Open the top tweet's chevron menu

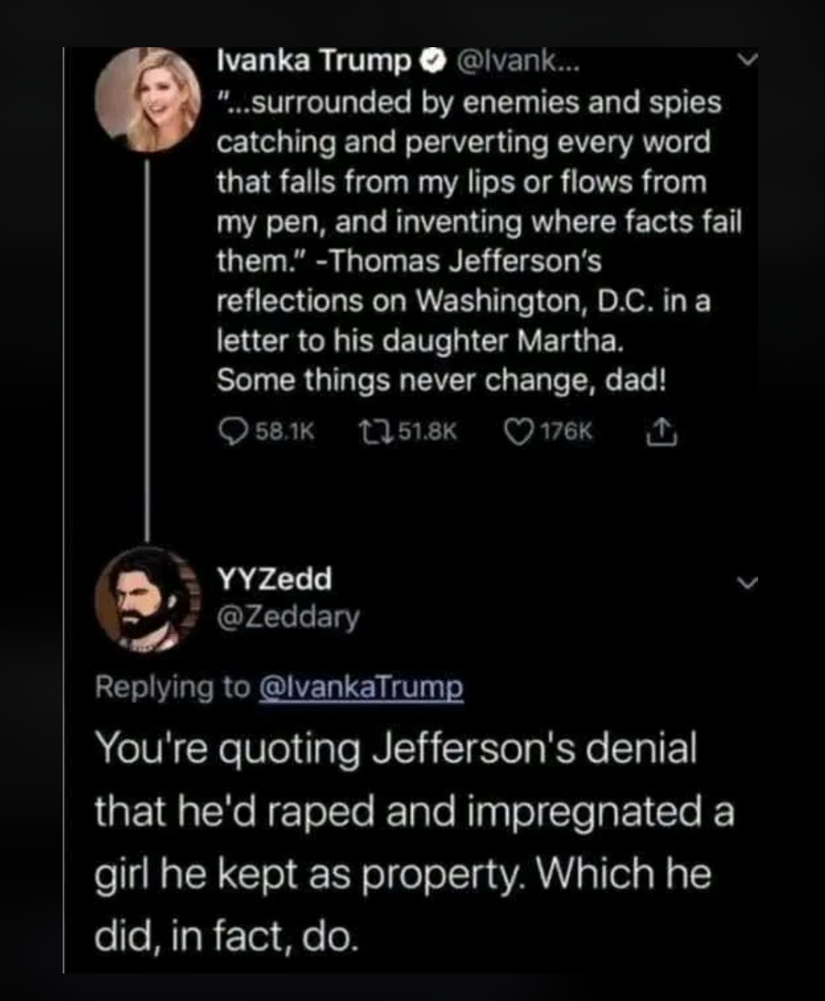click(748, 60)
